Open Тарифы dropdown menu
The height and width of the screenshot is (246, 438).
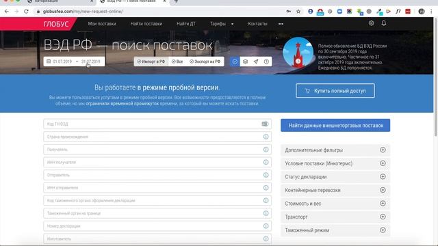click(x=222, y=24)
